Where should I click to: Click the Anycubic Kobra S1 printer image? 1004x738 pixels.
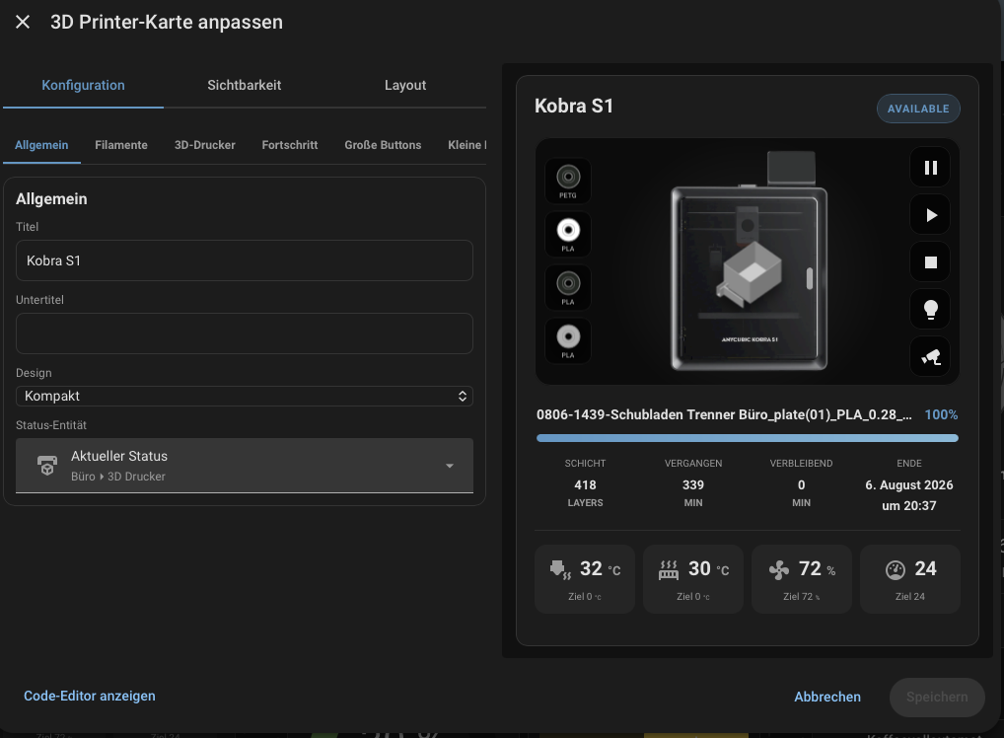click(750, 261)
